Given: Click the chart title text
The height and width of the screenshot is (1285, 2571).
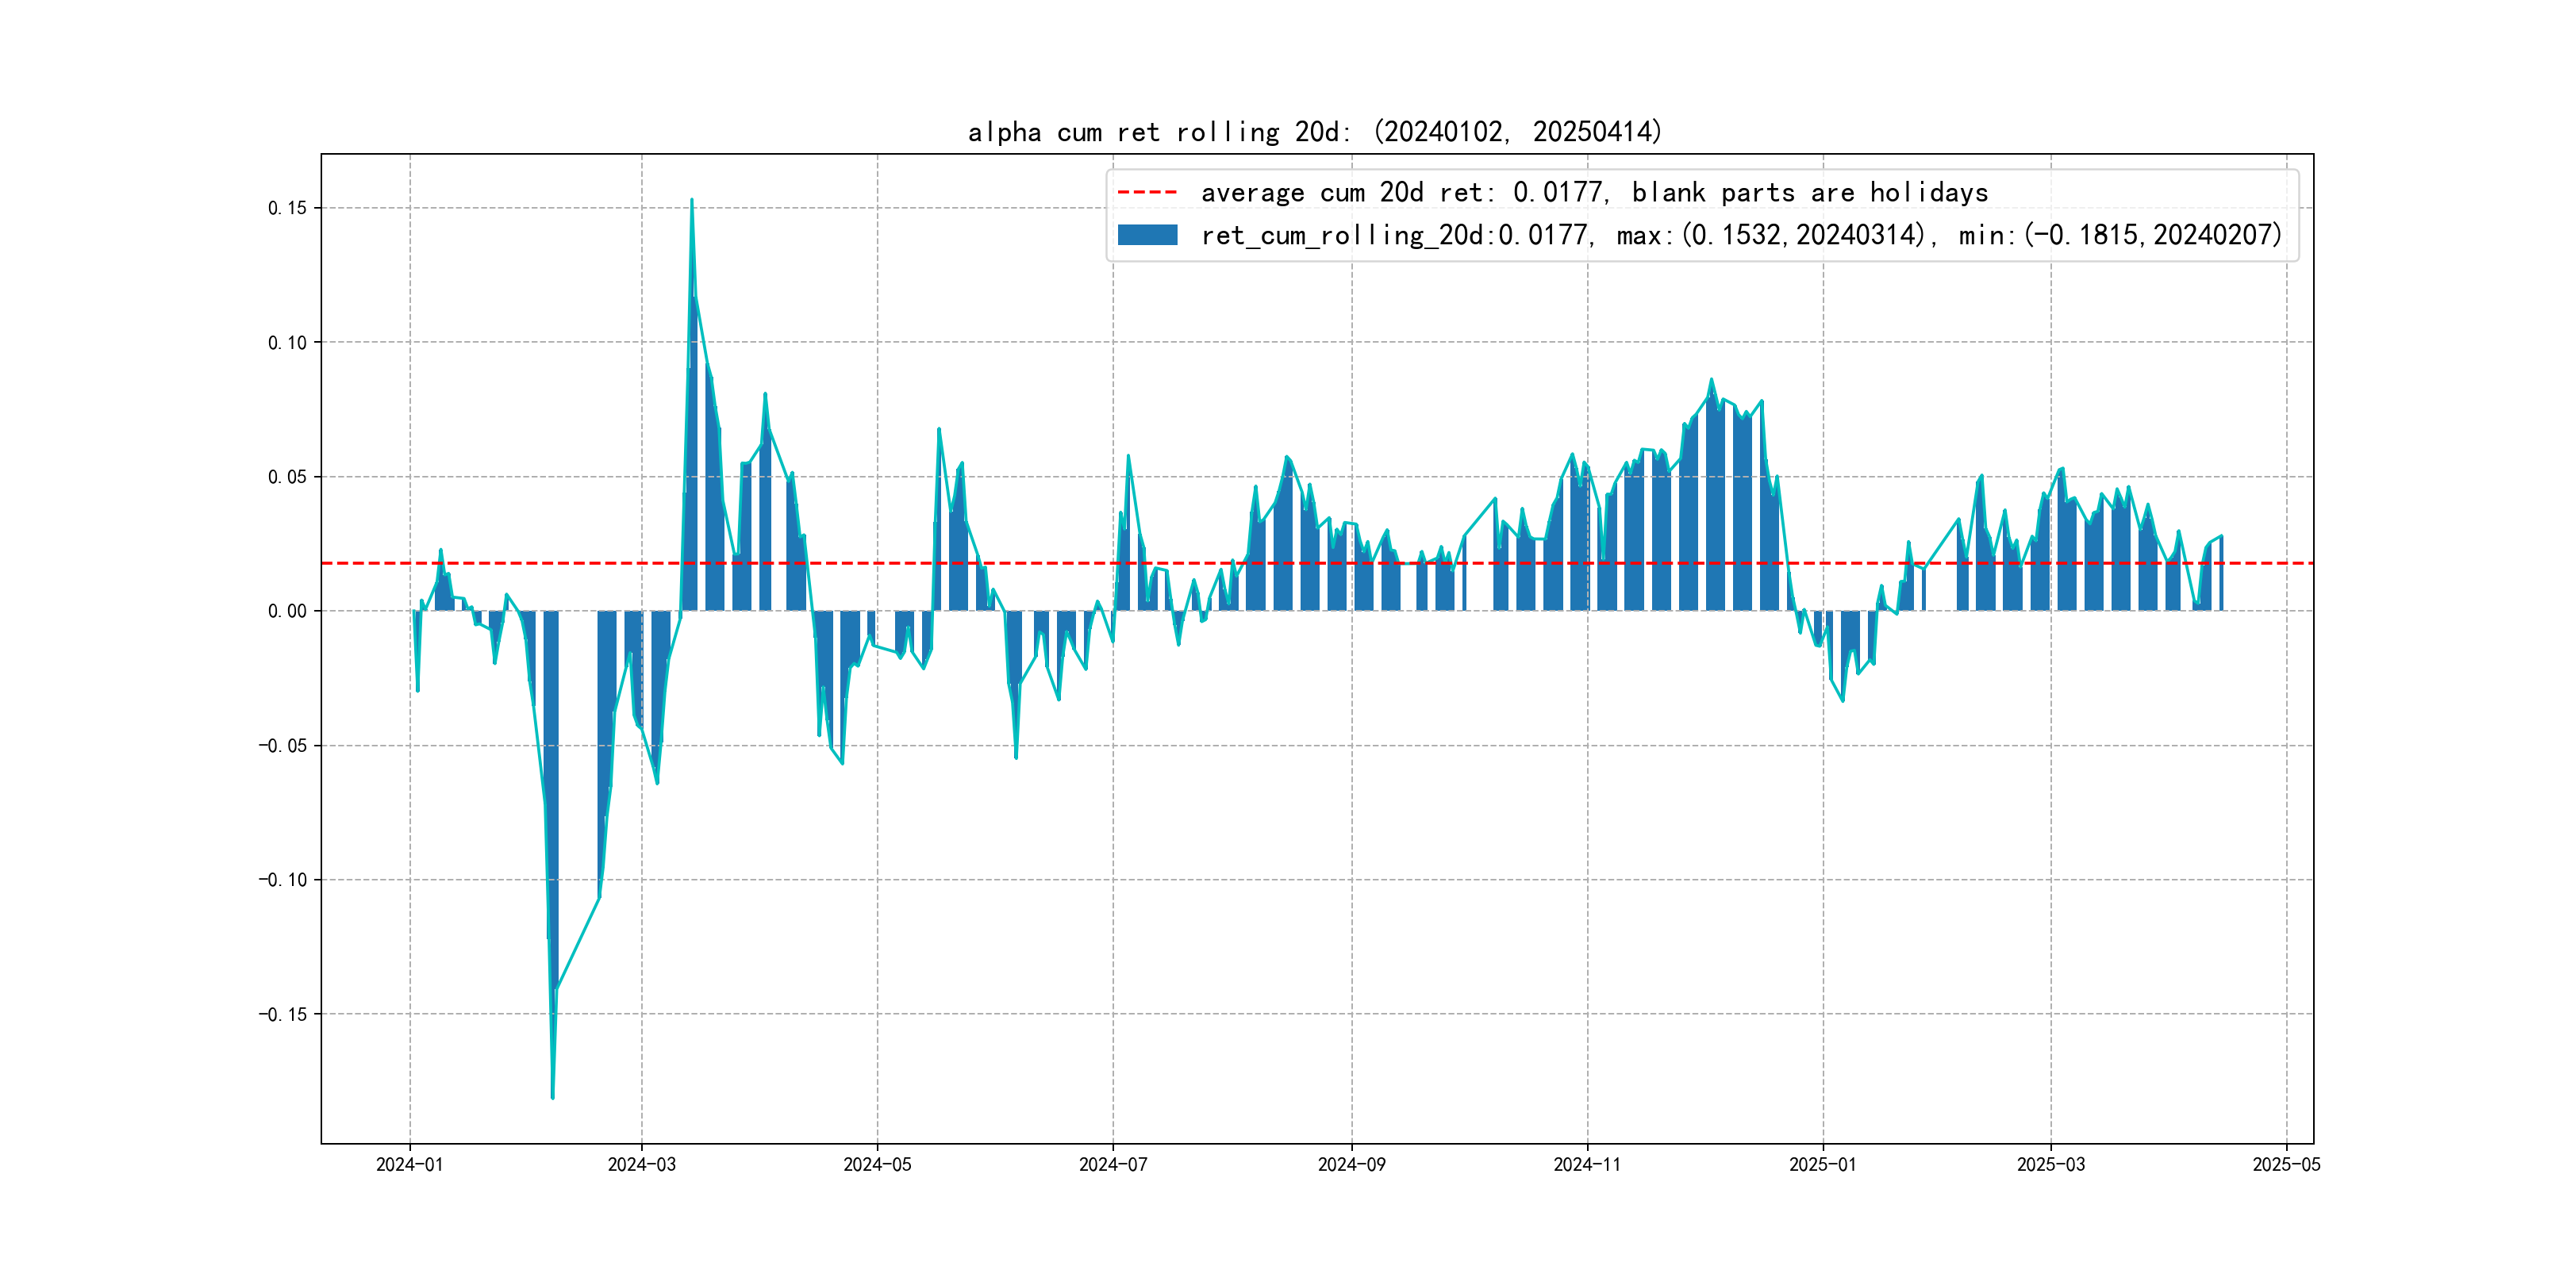Looking at the screenshot, I should click(x=1314, y=132).
